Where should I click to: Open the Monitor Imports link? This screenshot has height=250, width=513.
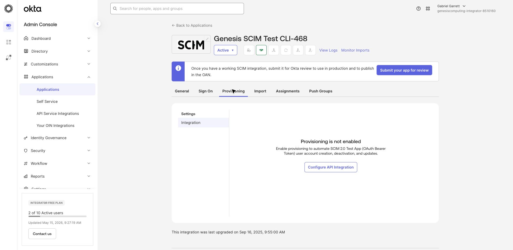coord(355,50)
